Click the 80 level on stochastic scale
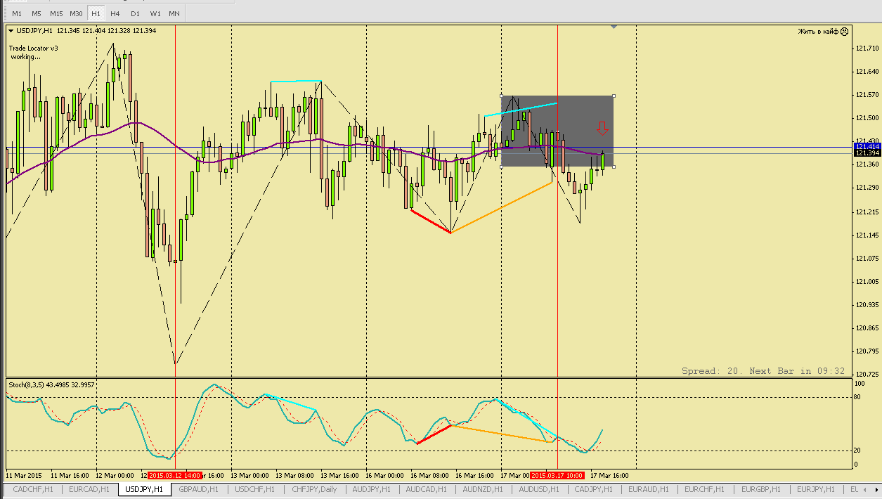882x499 pixels. pyautogui.click(x=858, y=398)
